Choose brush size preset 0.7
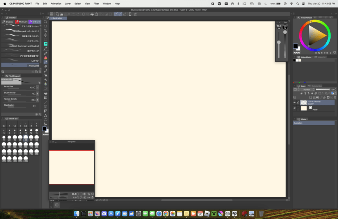 click(4, 124)
